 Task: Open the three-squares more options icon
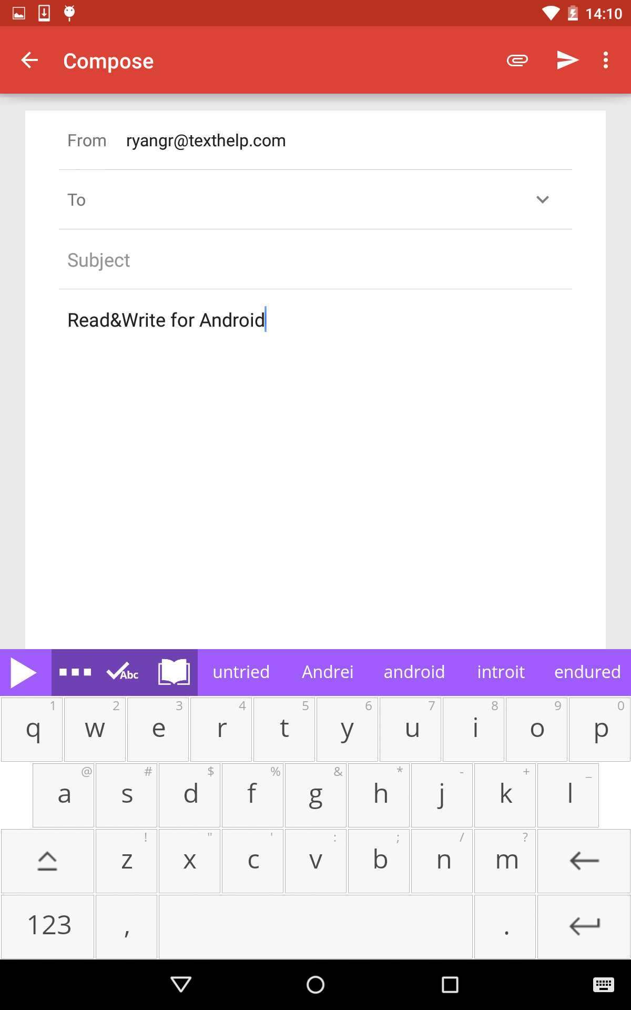tap(75, 672)
